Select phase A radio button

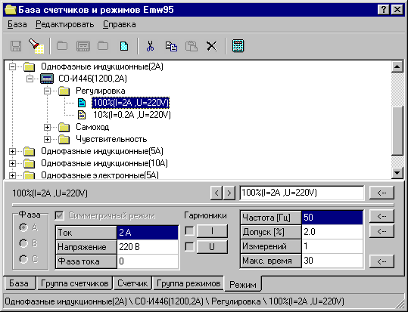coord(23,227)
